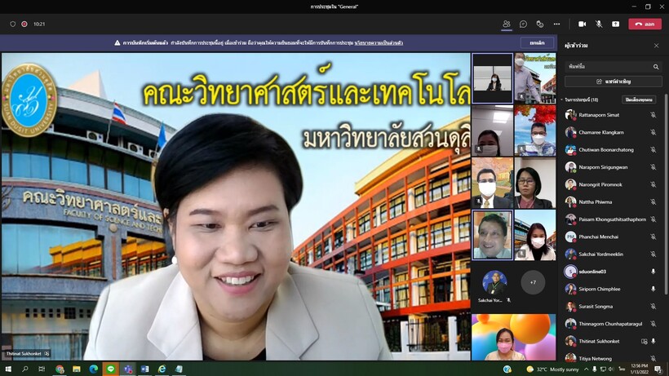Select video tile with red maple leaves

pos(535,130)
